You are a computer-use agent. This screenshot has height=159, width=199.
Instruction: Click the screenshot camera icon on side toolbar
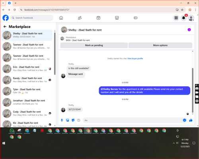[197, 88]
